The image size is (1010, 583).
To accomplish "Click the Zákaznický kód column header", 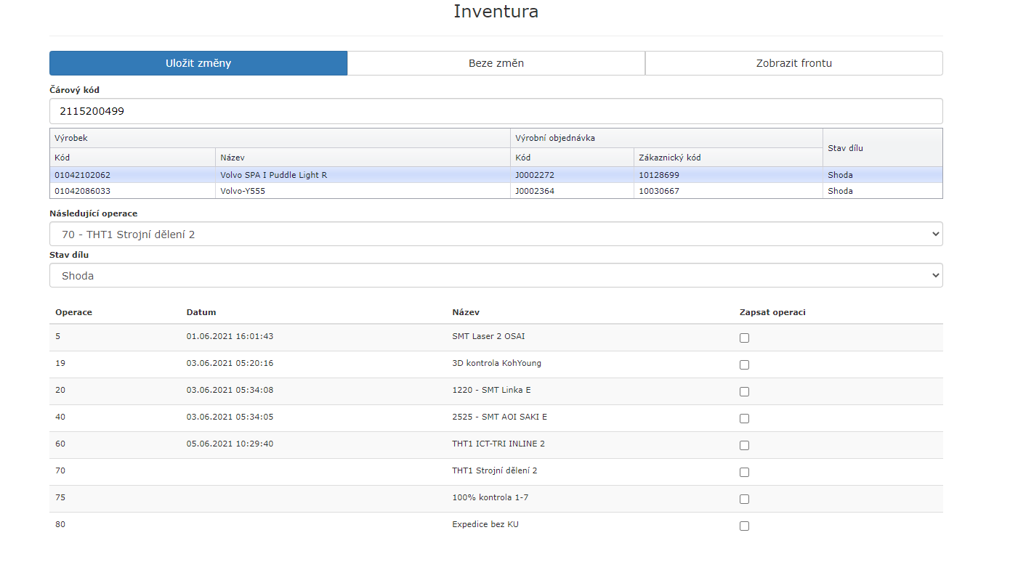I will pos(669,158).
